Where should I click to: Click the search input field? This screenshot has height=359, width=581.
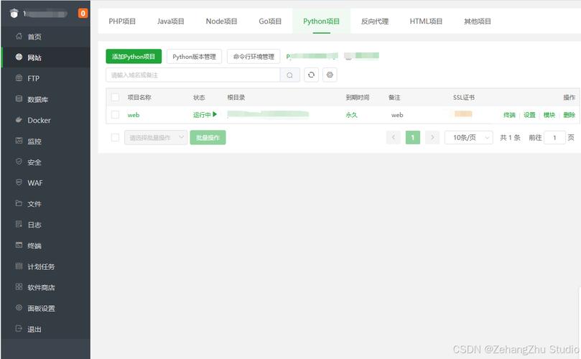coord(193,75)
